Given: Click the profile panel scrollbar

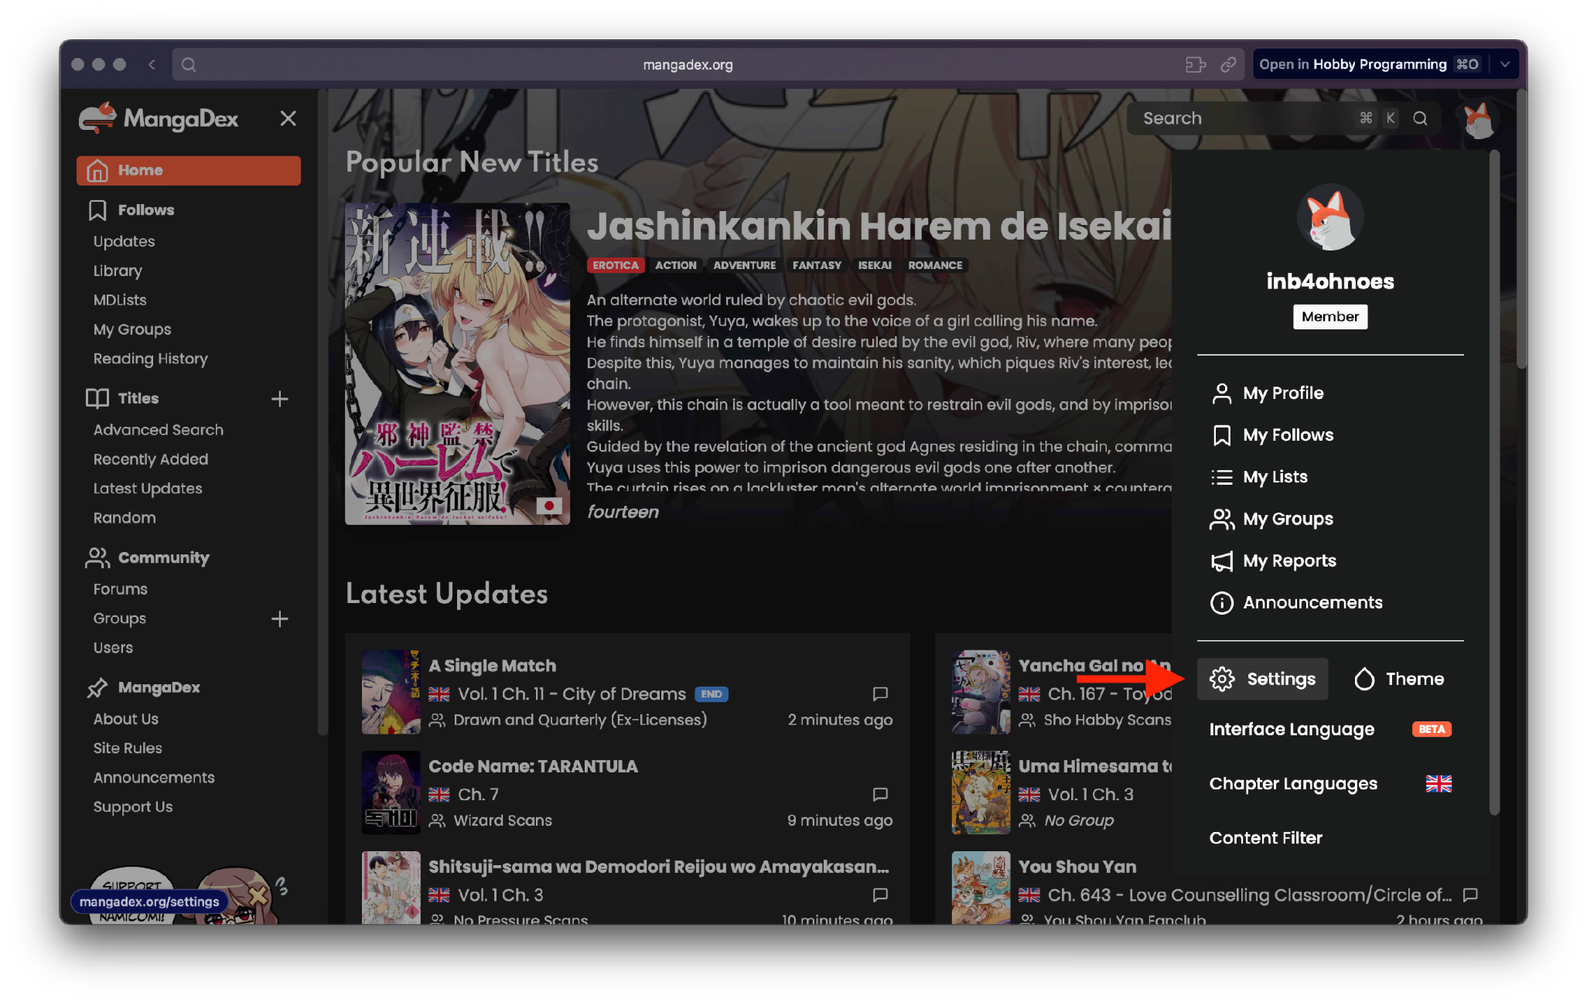Looking at the screenshot, I should pos(1494,479).
